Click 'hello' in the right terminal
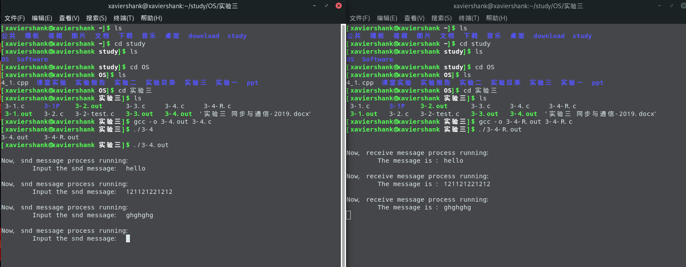The width and height of the screenshot is (686, 267). coord(453,161)
